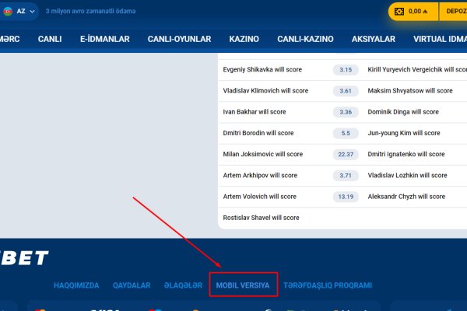The height and width of the screenshot is (311, 467).
Task: Select odds 3.15 for Evgeniy Shikavka
Action: click(346, 70)
